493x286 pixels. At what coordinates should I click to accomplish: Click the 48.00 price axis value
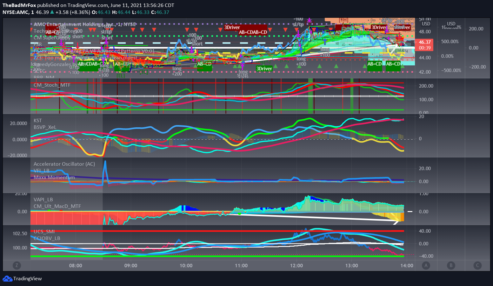tap(425, 31)
